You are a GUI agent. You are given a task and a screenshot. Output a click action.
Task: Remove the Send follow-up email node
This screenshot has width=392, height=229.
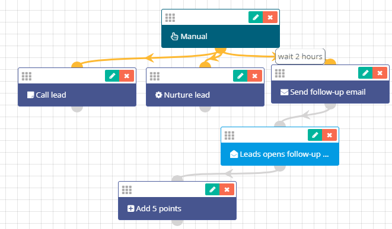(380, 73)
